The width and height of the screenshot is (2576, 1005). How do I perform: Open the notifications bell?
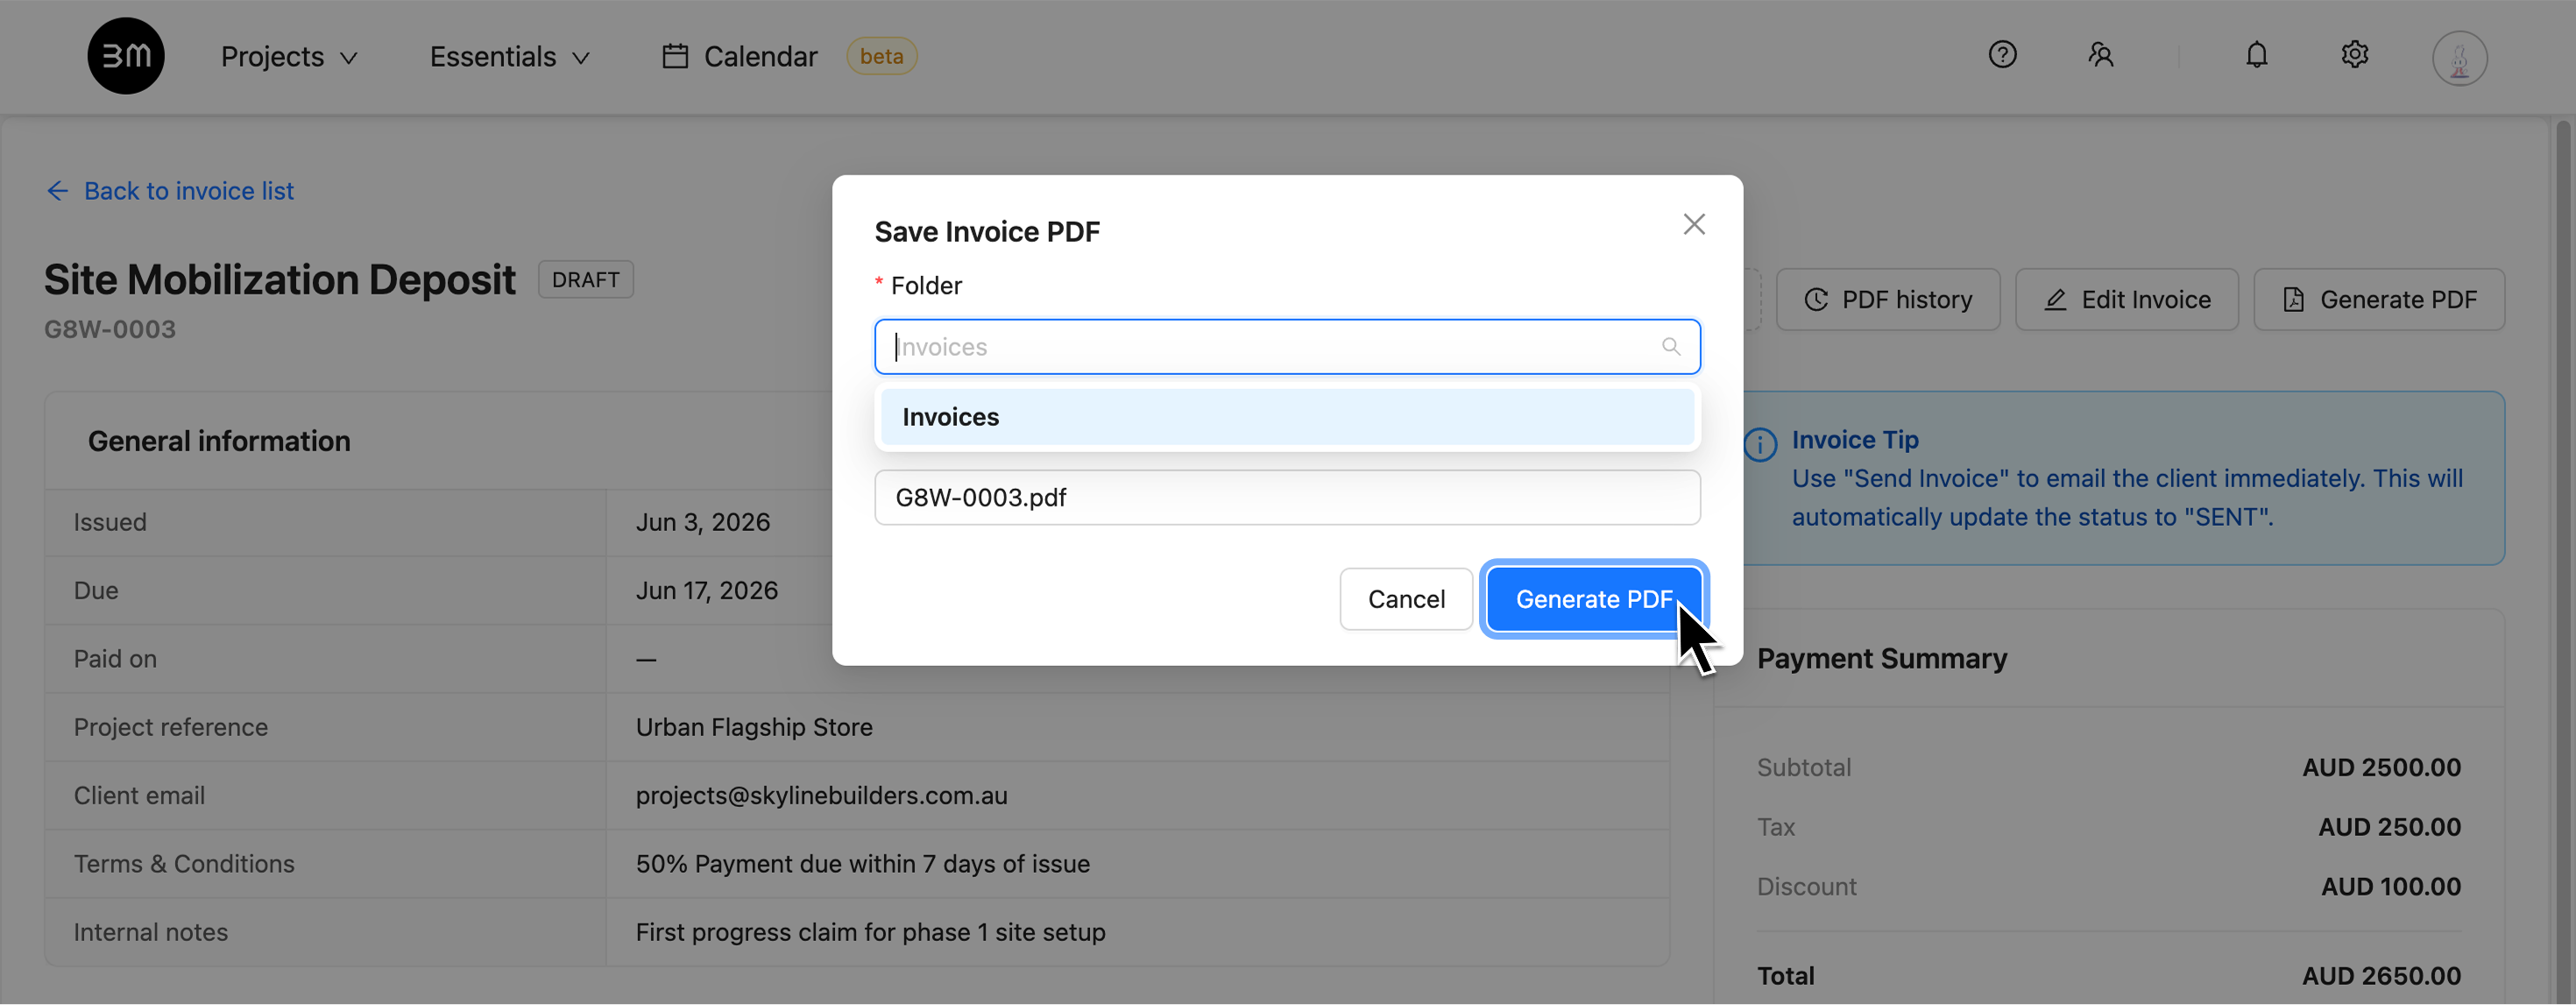pyautogui.click(x=2256, y=54)
